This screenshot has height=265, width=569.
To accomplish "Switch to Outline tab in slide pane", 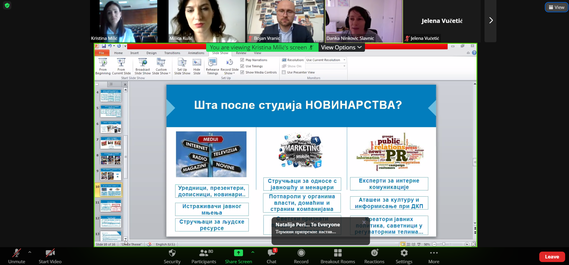I will (x=111, y=84).
